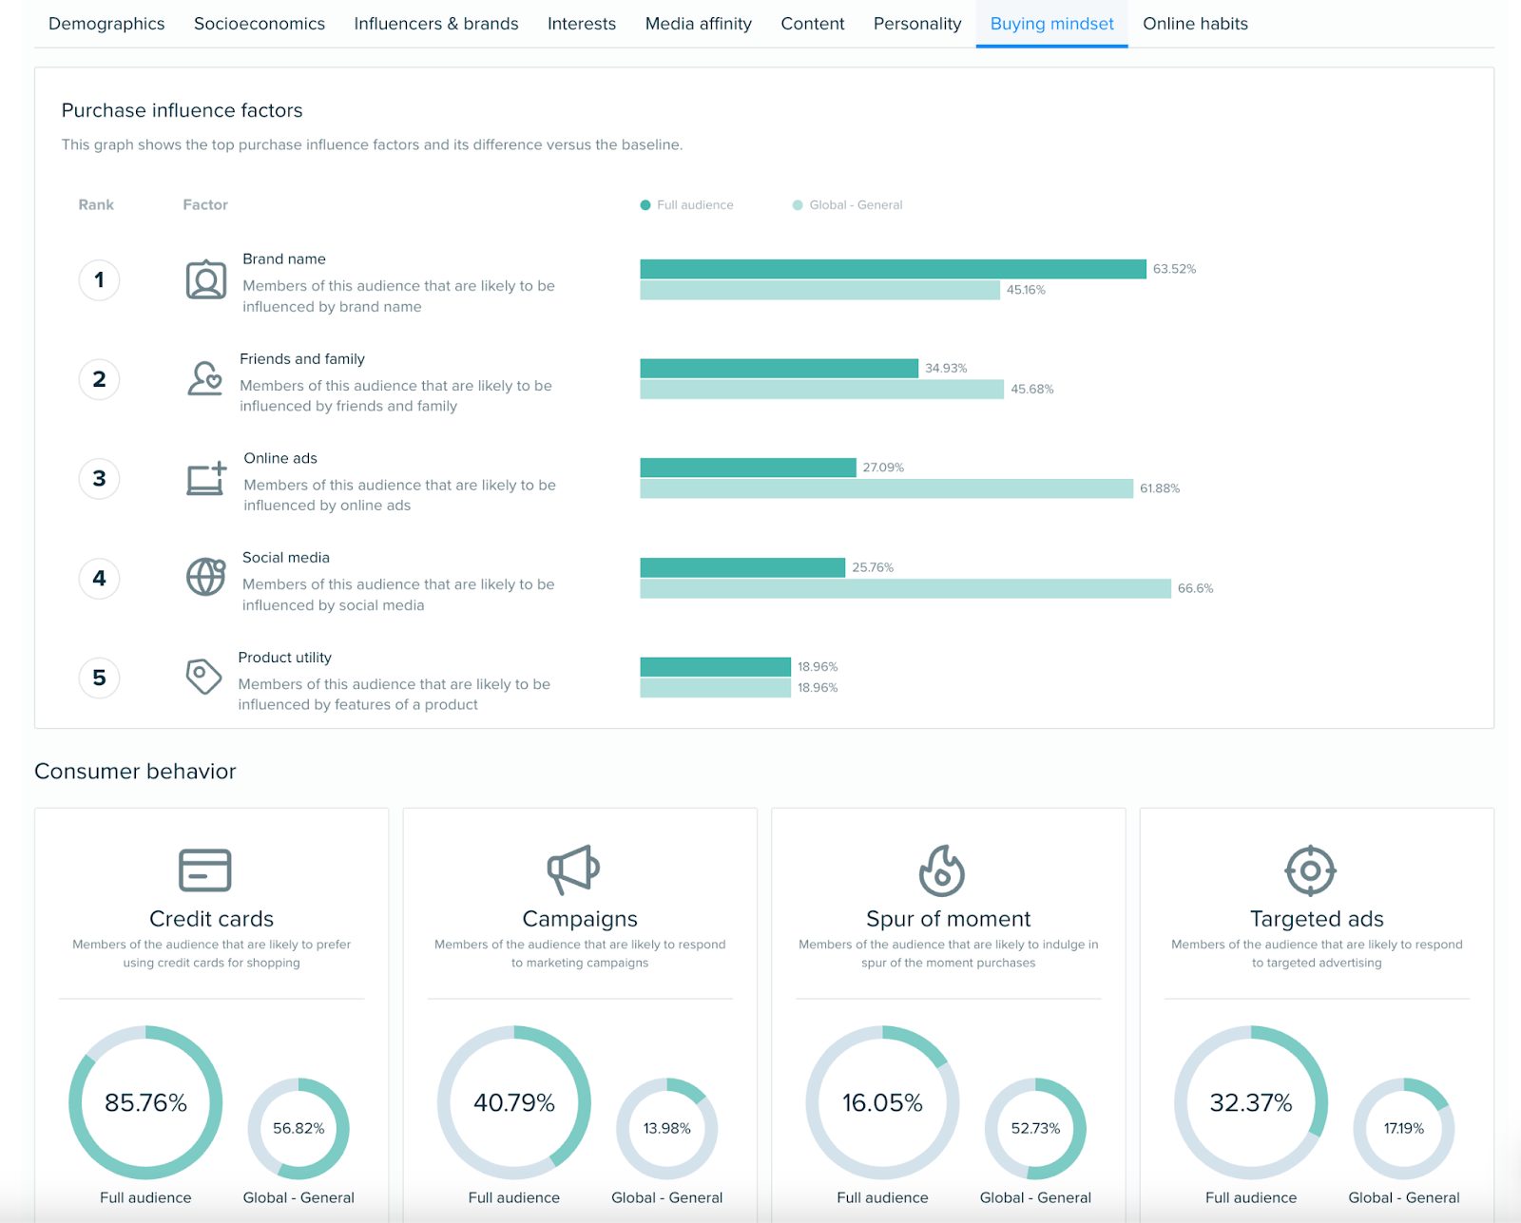Open the Demographics tab
This screenshot has height=1223, width=1521.
pos(106,24)
